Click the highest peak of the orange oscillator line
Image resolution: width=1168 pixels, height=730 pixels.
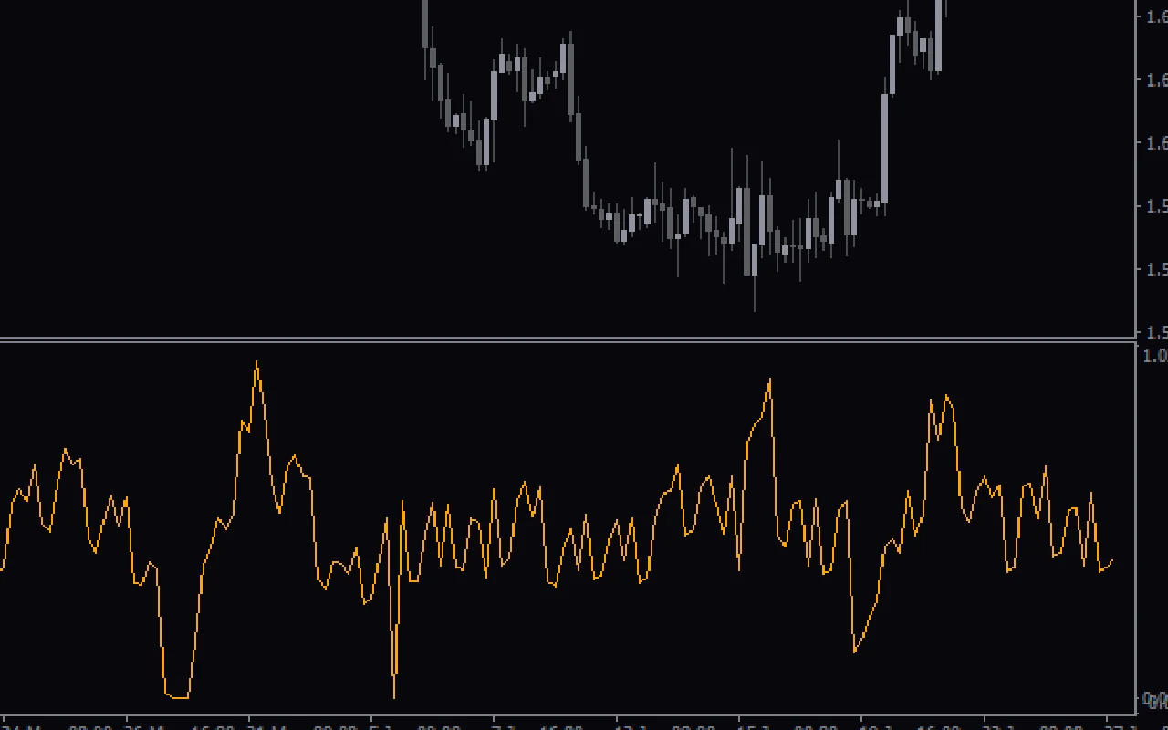tap(257, 360)
